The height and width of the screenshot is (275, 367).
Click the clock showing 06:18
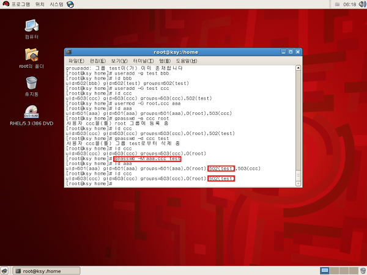point(349,4)
